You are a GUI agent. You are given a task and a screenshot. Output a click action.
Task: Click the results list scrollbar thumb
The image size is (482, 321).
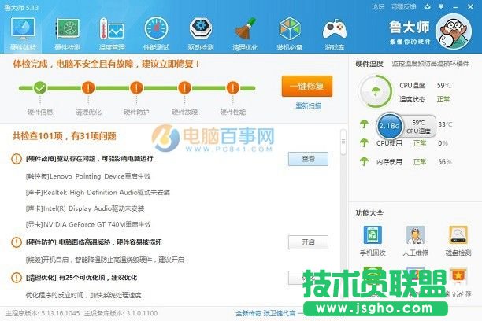pos(343,142)
